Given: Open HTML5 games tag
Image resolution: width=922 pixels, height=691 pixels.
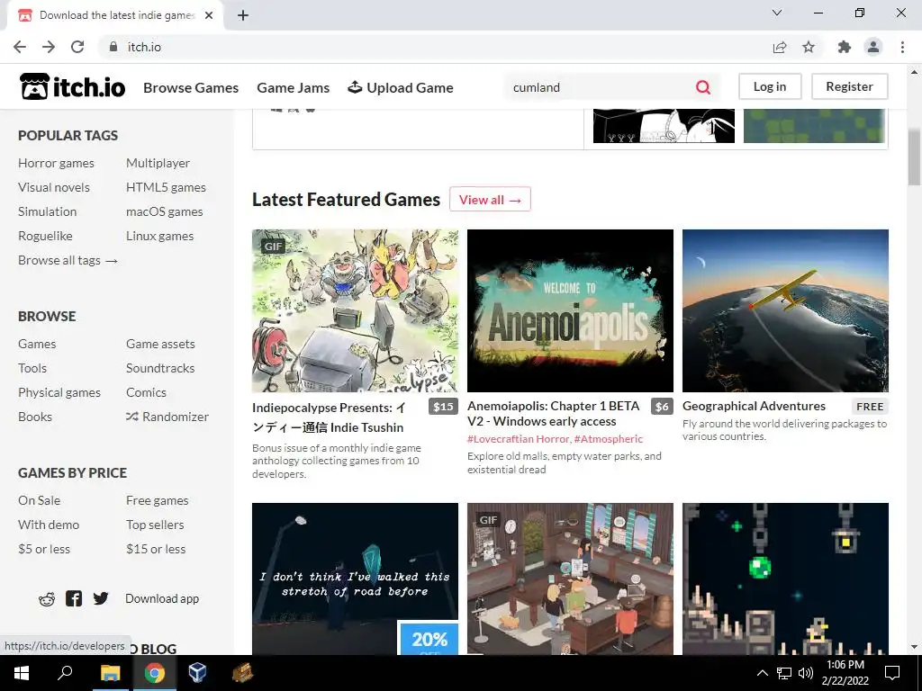Looking at the screenshot, I should click(x=166, y=187).
